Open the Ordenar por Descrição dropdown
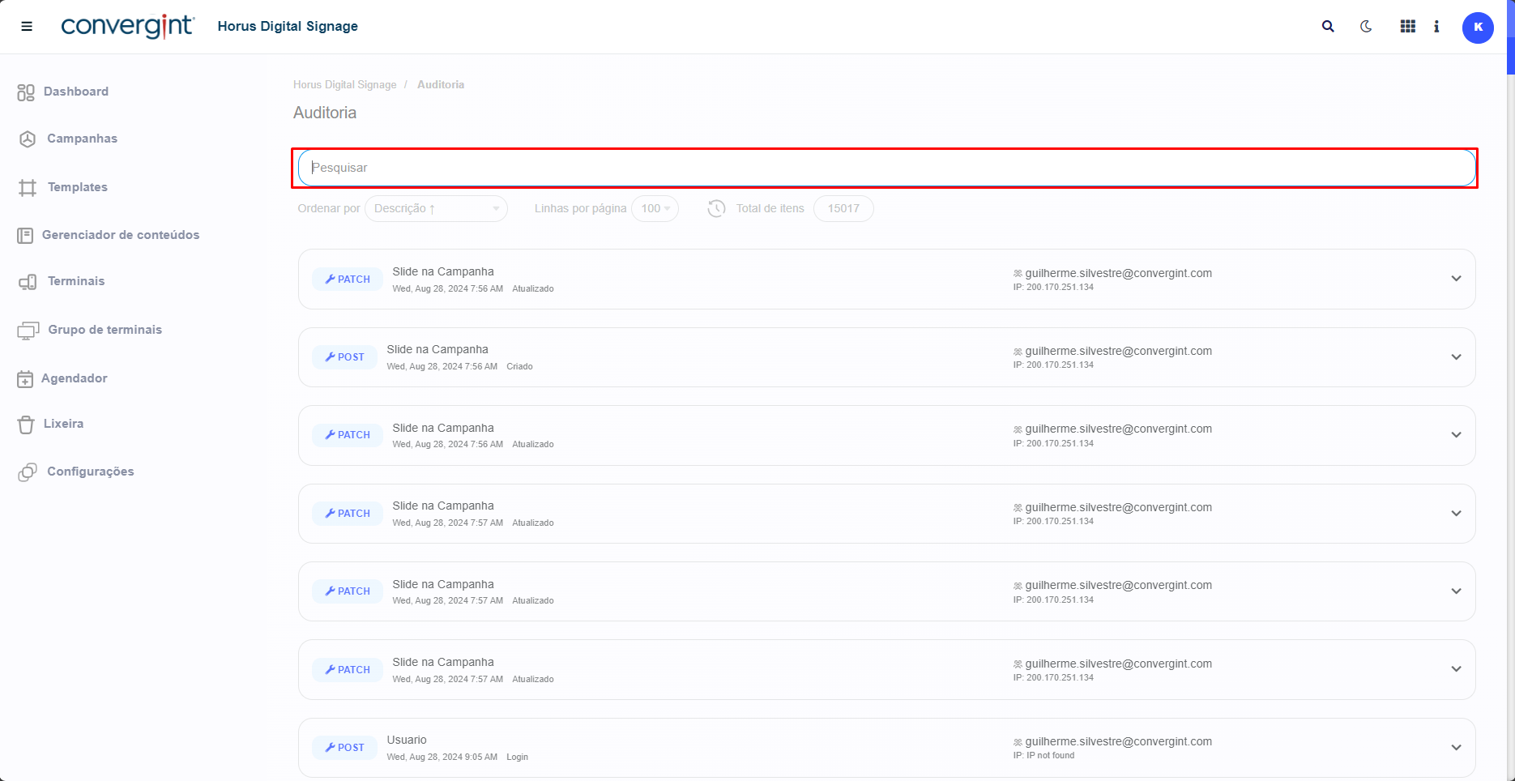 point(436,209)
